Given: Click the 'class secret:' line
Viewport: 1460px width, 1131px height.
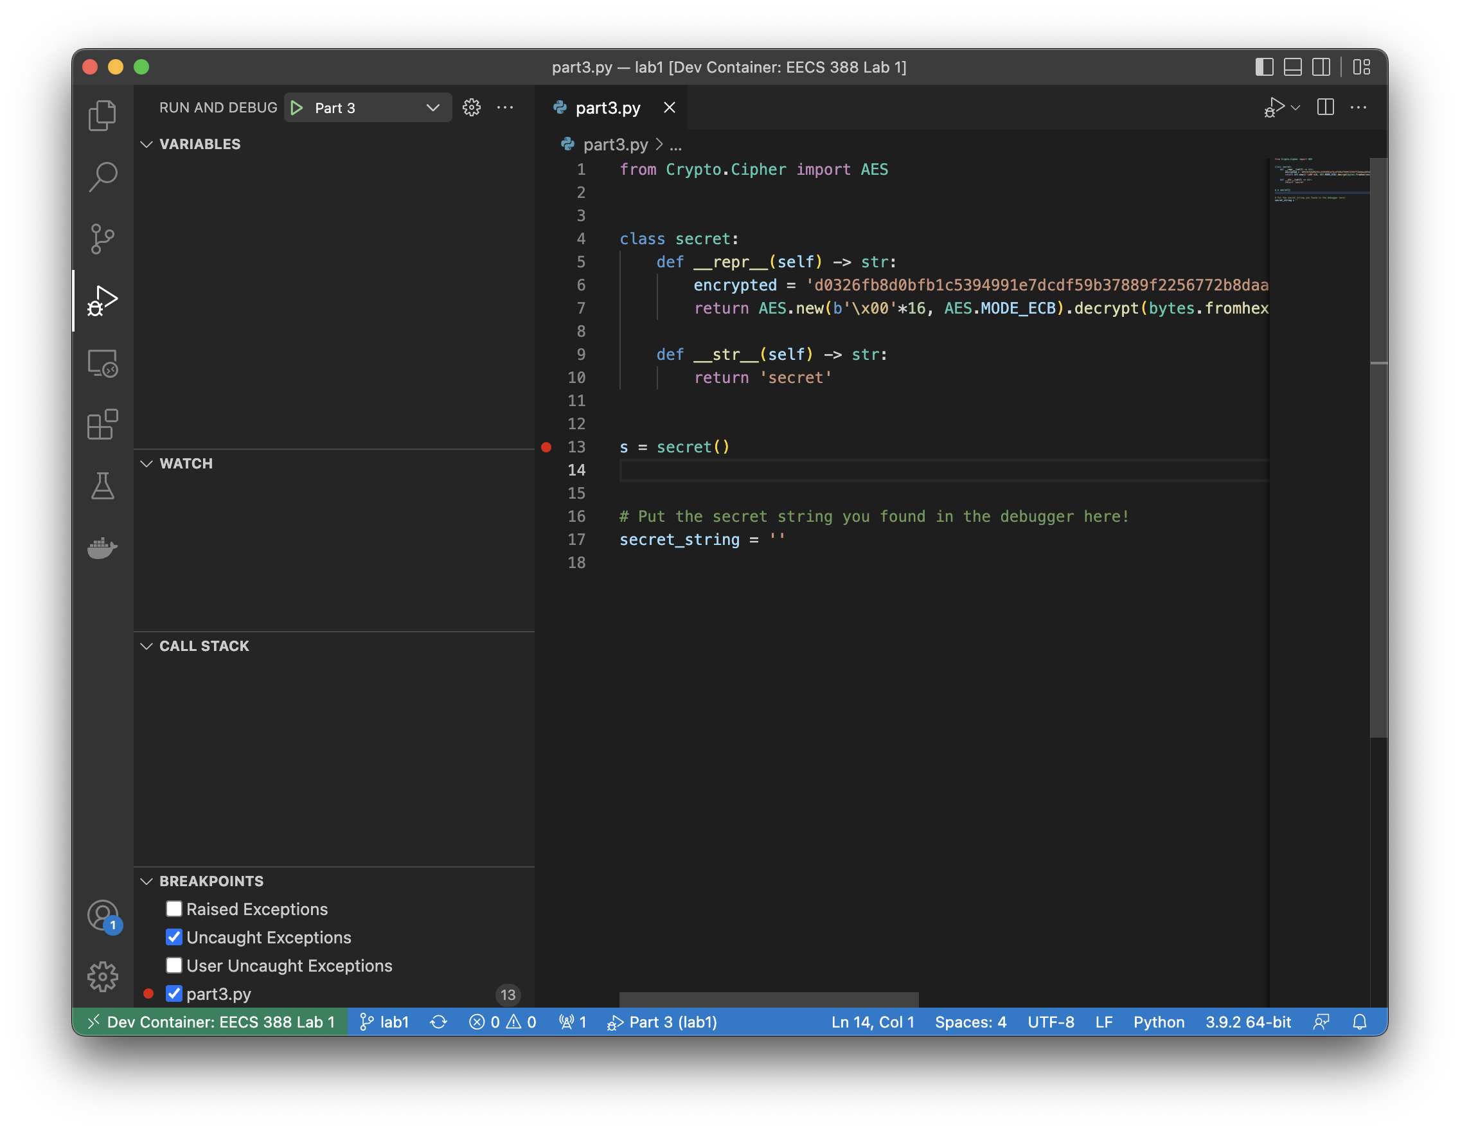Looking at the screenshot, I should 679,239.
